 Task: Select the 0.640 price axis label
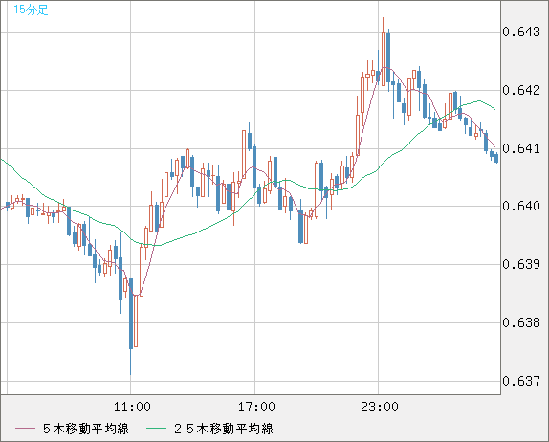(x=521, y=206)
